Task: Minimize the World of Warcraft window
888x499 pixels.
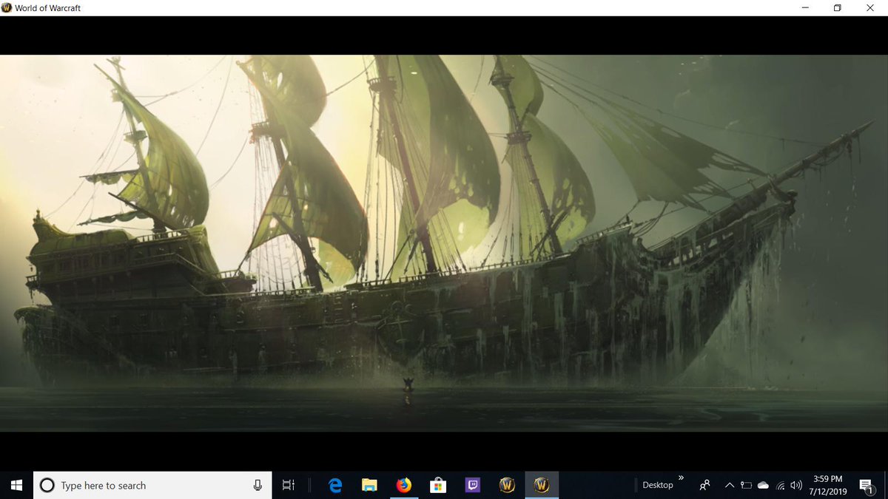Action: [x=804, y=7]
